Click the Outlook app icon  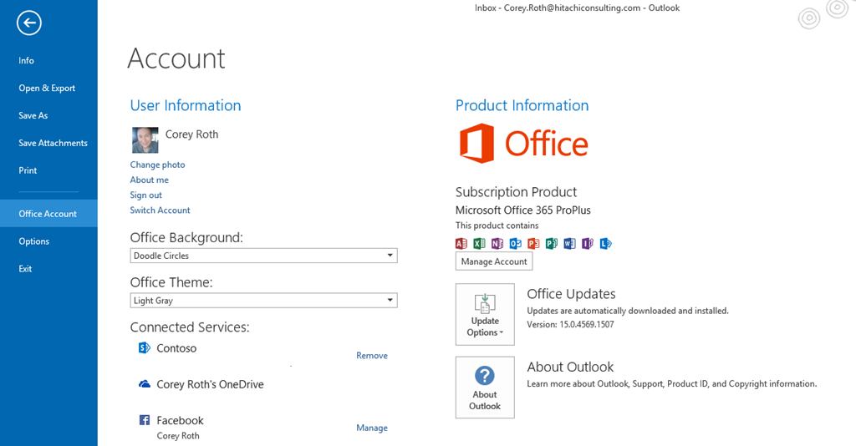tap(515, 244)
